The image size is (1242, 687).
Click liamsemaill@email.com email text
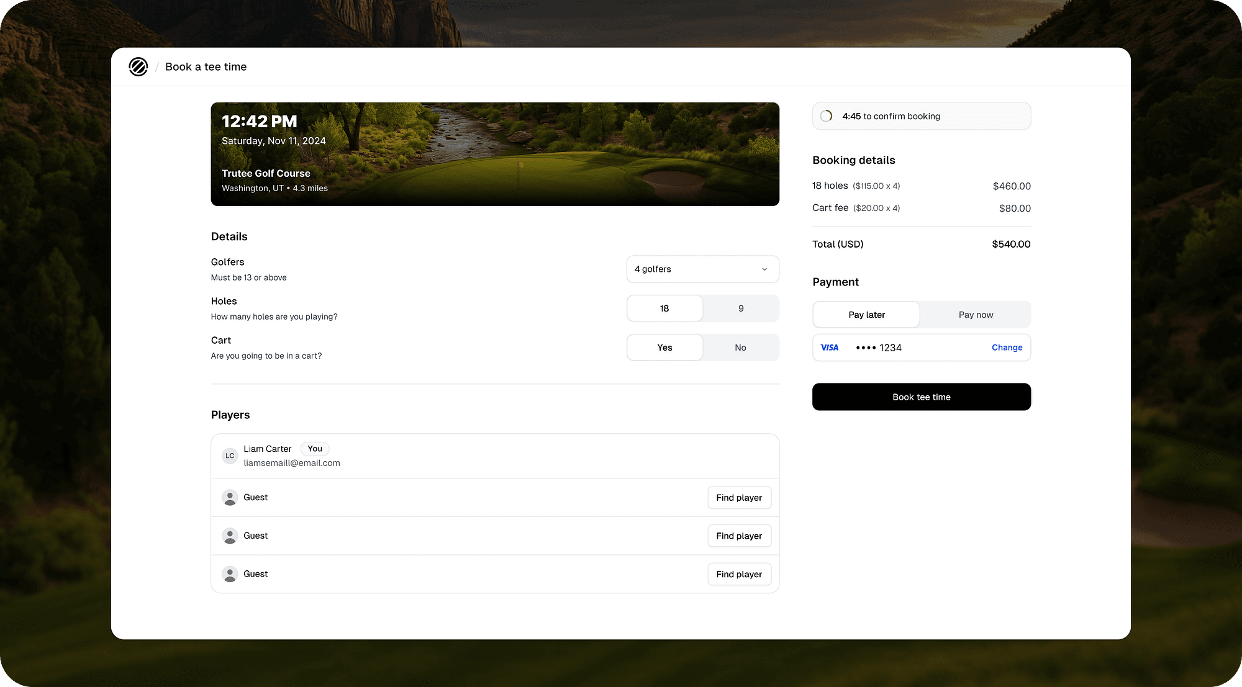click(x=292, y=463)
